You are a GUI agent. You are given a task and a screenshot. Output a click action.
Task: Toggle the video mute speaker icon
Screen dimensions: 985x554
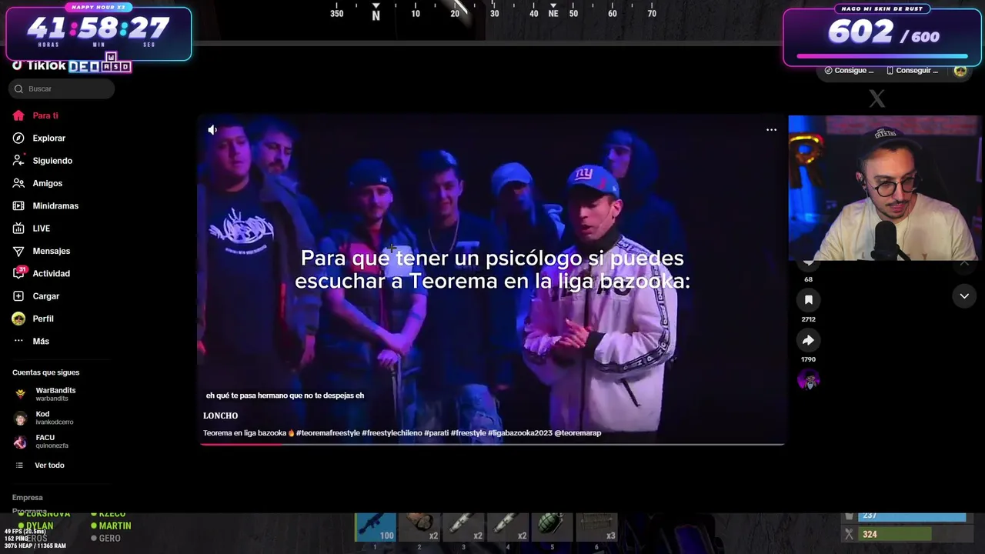(x=212, y=130)
